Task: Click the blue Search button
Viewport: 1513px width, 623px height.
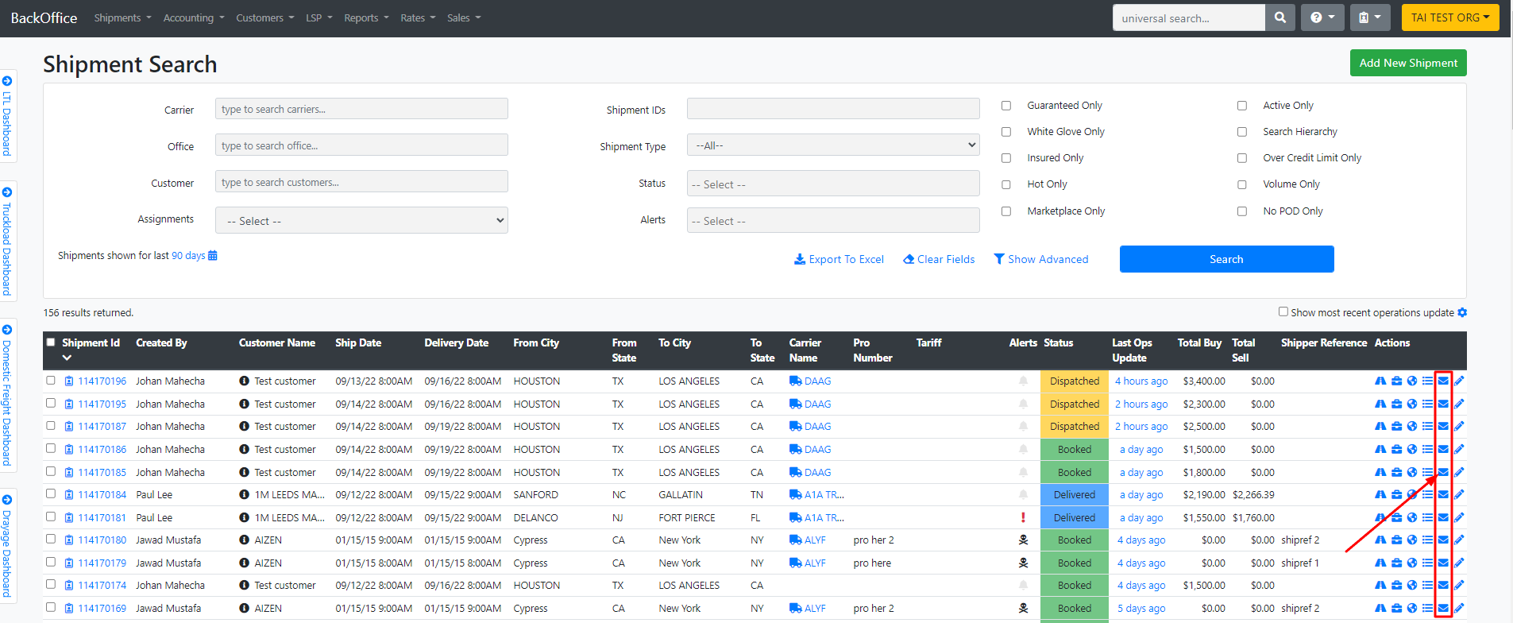Action: (x=1226, y=259)
